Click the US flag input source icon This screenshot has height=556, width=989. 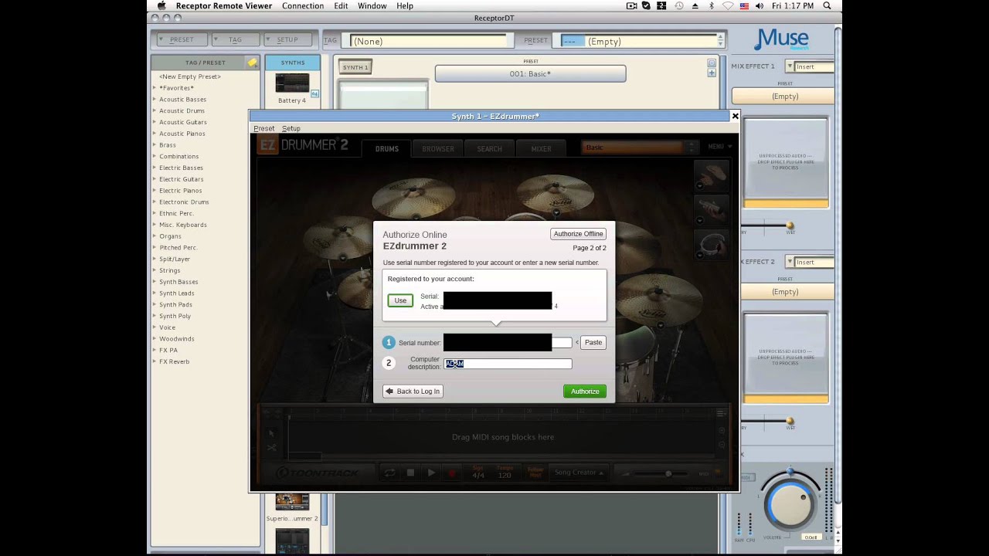coord(744,5)
